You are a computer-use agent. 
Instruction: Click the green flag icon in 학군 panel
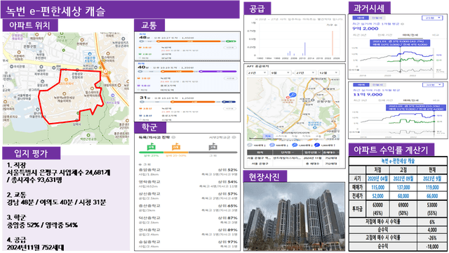(x=151, y=148)
